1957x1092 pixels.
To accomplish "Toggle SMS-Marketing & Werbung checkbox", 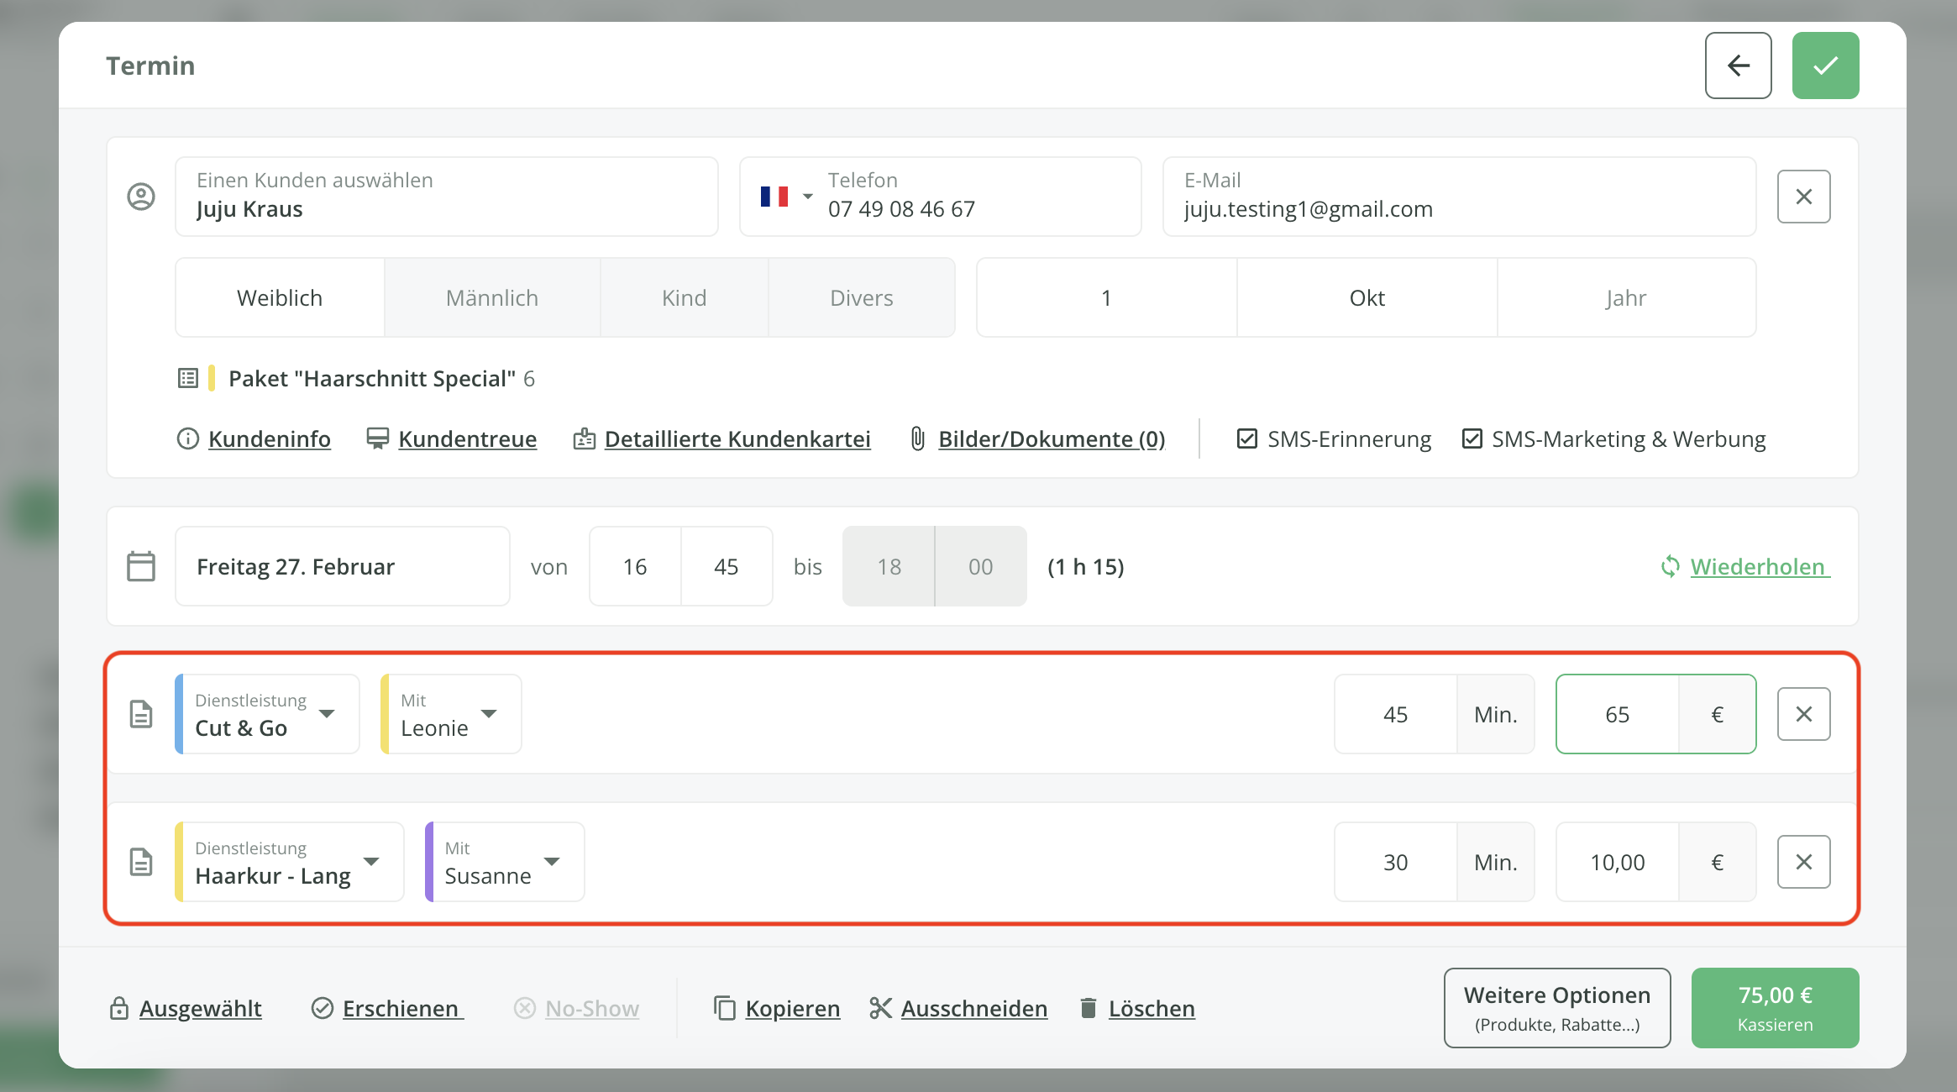I will point(1472,438).
